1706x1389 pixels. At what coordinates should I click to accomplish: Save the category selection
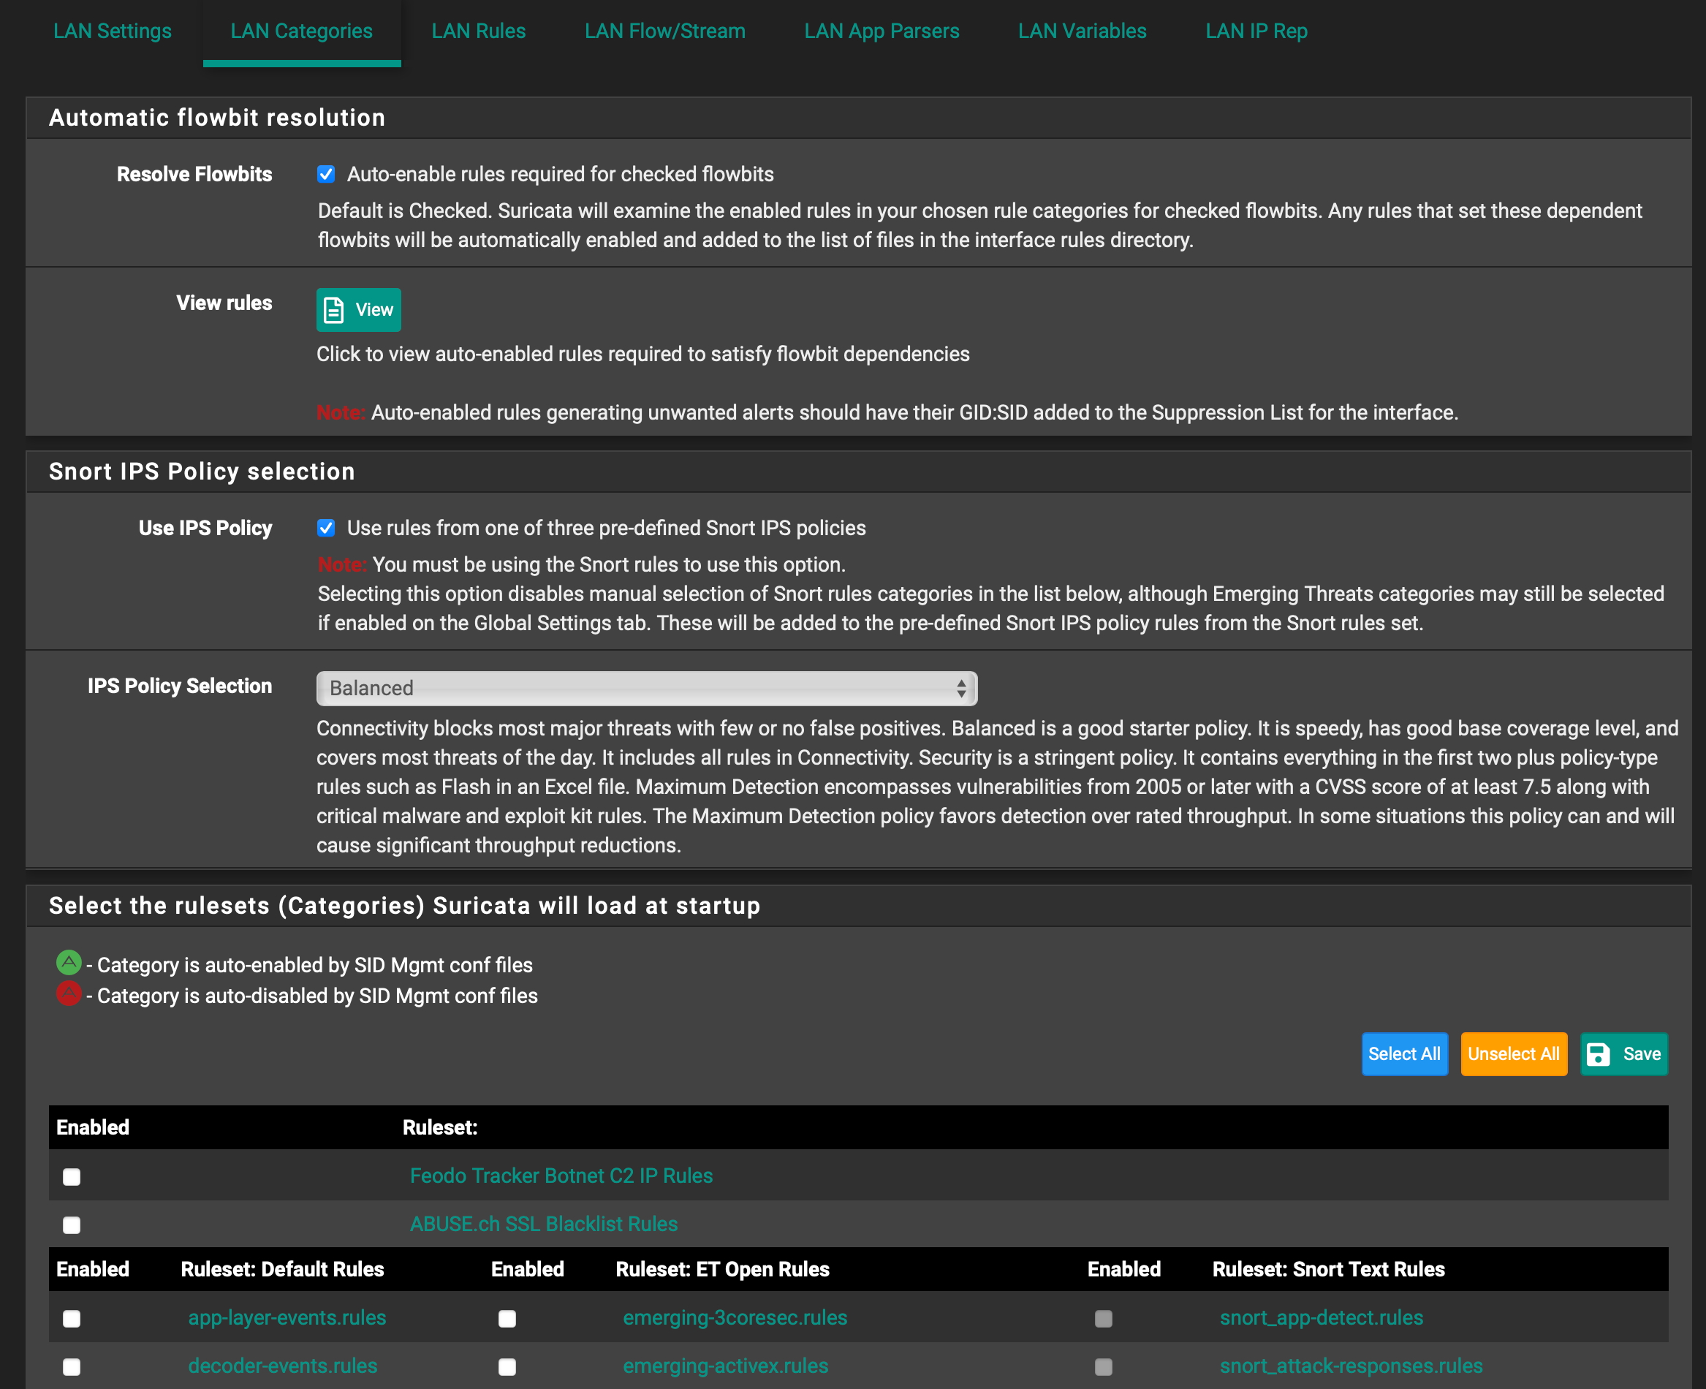1623,1053
